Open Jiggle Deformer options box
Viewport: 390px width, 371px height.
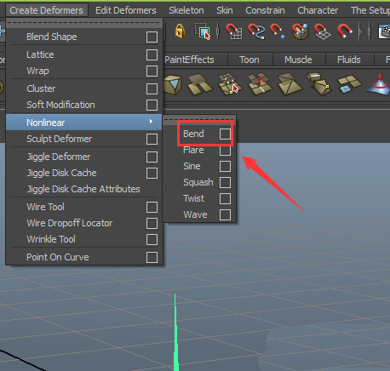(x=152, y=157)
